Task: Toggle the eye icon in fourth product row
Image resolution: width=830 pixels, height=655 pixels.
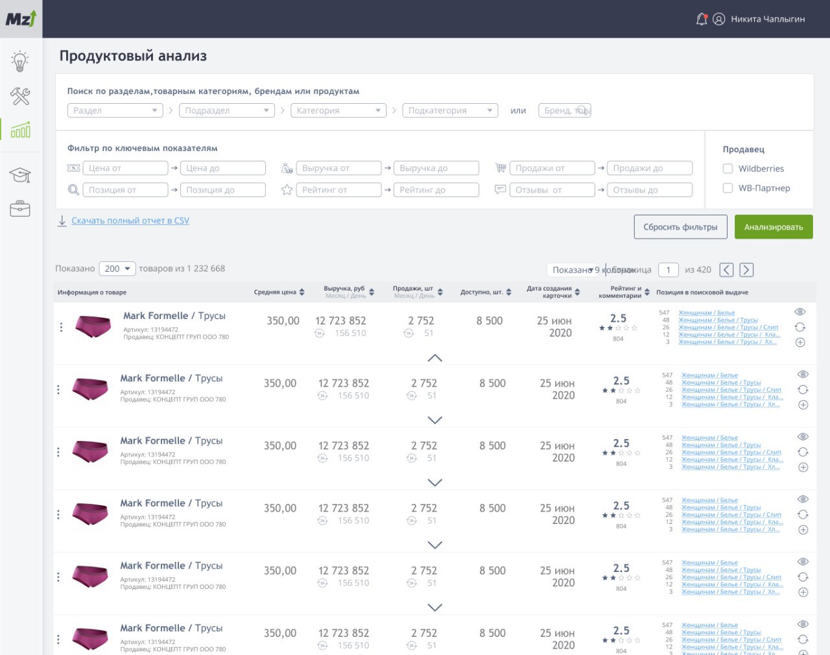Action: click(803, 499)
